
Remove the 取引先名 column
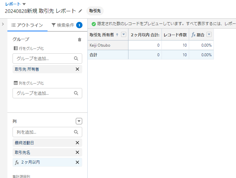(x=77, y=152)
